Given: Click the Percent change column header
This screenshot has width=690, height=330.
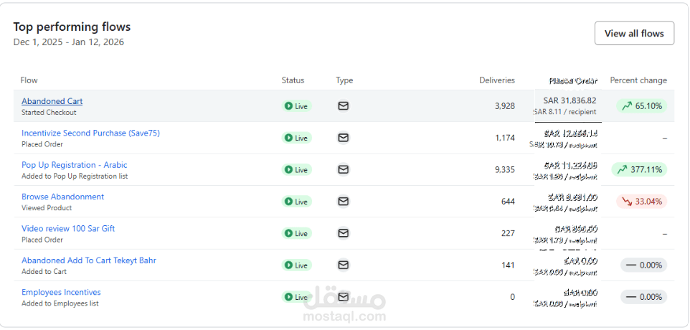Looking at the screenshot, I should 638,80.
